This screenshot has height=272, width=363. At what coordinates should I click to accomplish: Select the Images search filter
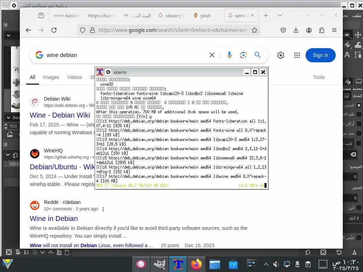coord(51,77)
